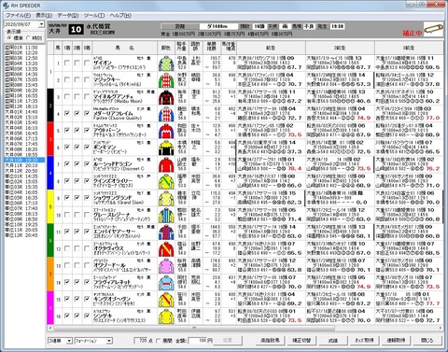Click the jockey silks icon for horse 11

point(166,232)
